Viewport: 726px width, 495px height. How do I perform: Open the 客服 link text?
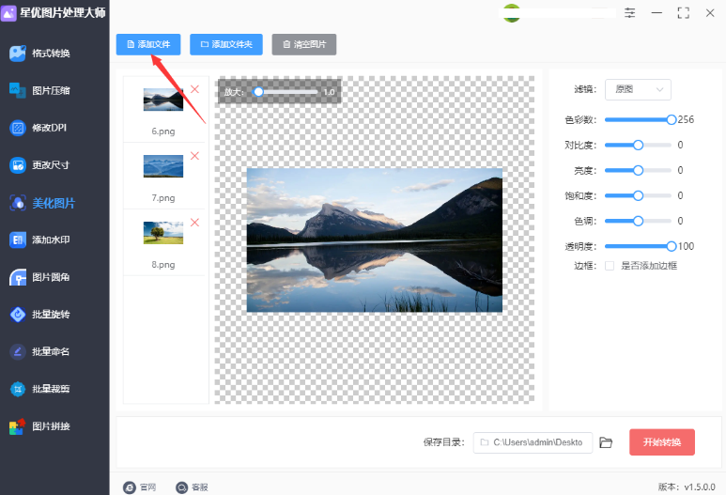(200, 487)
